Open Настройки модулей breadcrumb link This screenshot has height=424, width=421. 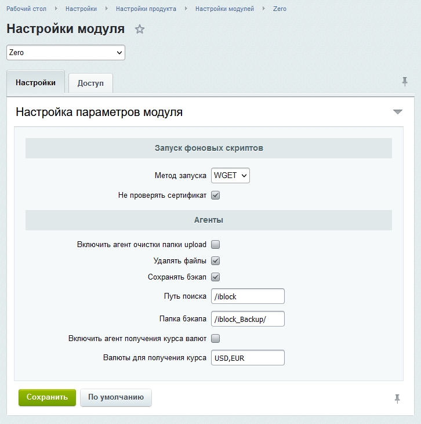click(x=224, y=9)
